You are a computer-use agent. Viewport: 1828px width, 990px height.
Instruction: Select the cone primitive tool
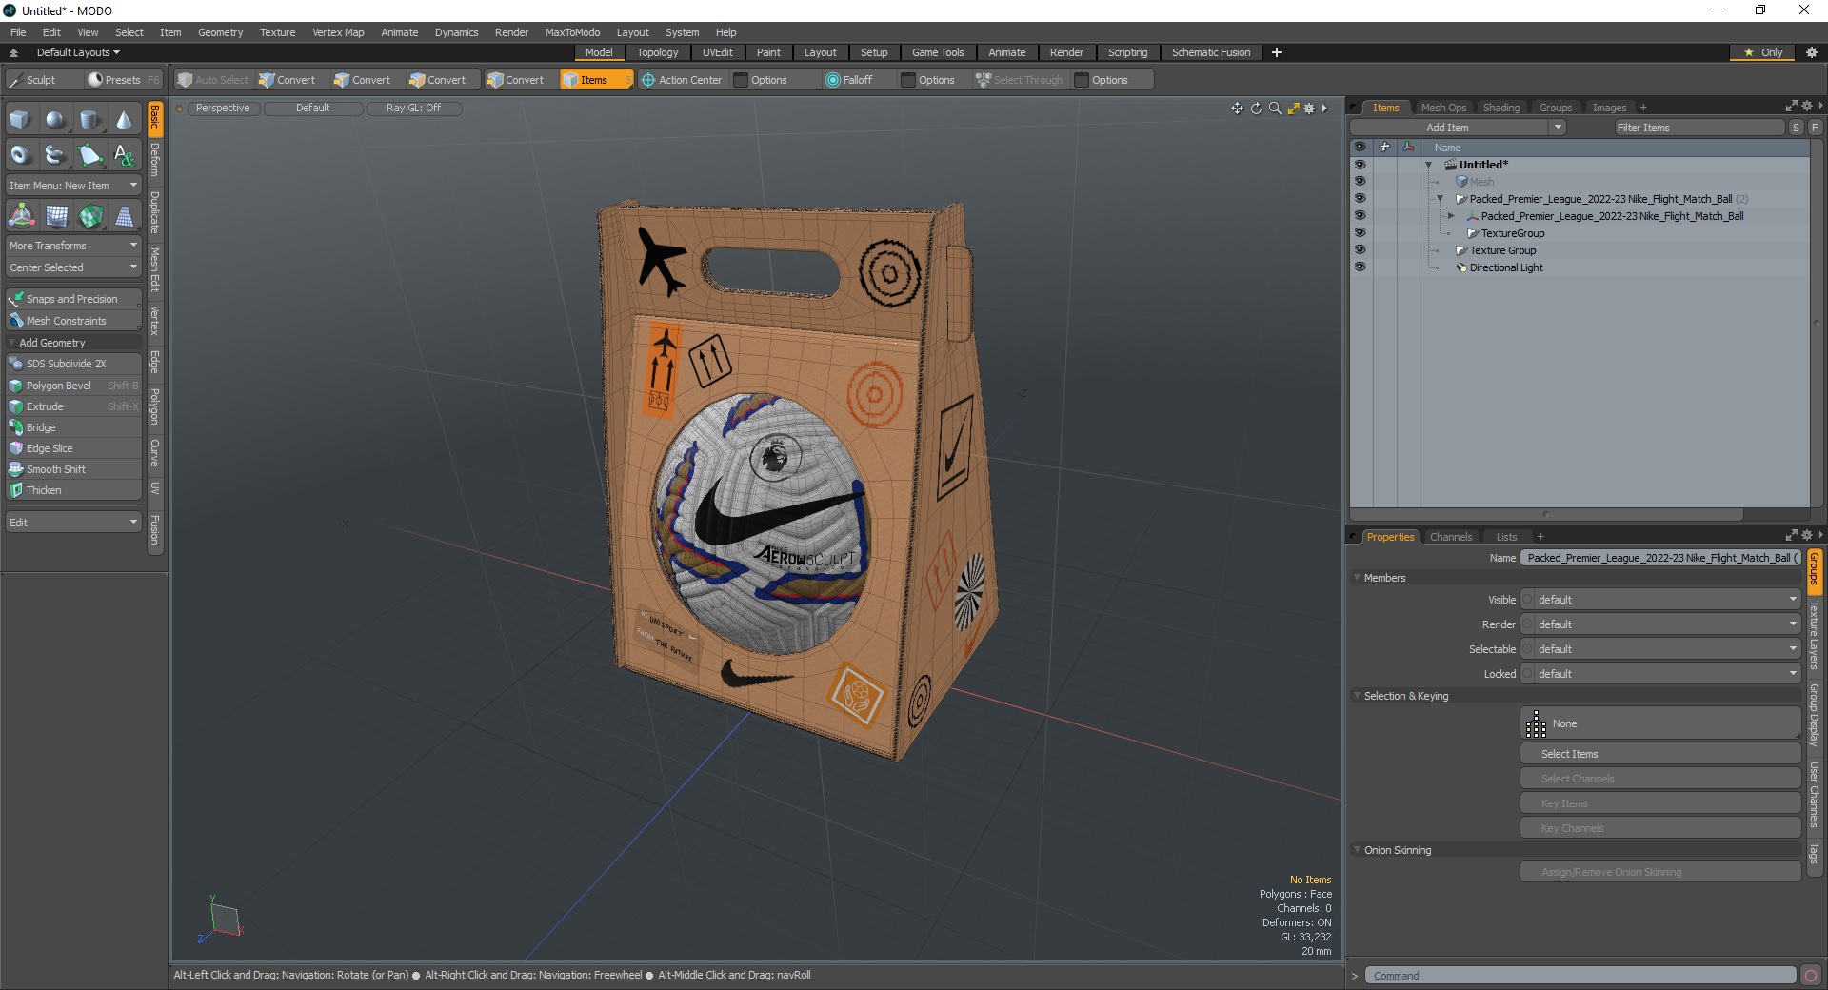(x=124, y=120)
